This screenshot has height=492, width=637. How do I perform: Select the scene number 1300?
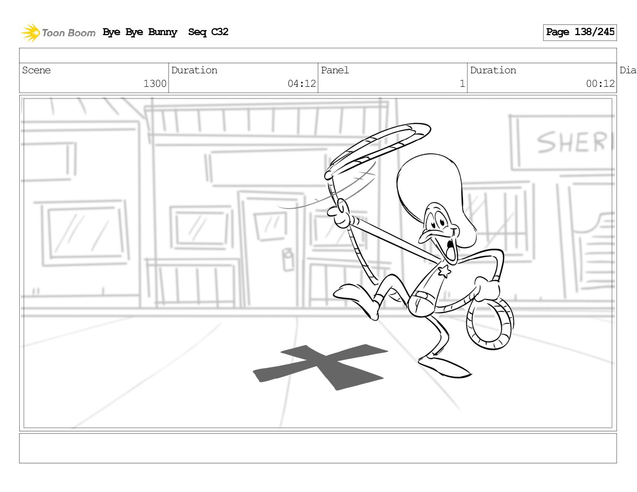(x=155, y=84)
